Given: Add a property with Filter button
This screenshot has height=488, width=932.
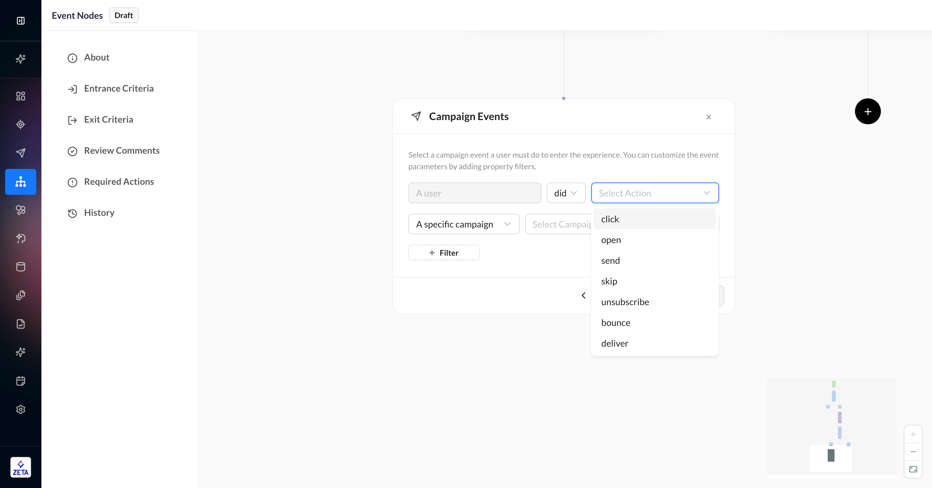Looking at the screenshot, I should (444, 252).
